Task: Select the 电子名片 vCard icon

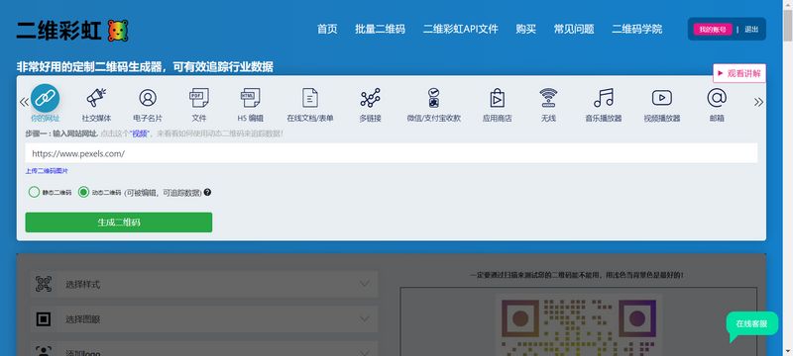Action: pyautogui.click(x=148, y=98)
